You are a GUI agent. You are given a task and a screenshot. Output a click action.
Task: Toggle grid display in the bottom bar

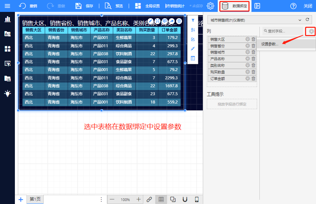pyautogui.click(x=161, y=199)
